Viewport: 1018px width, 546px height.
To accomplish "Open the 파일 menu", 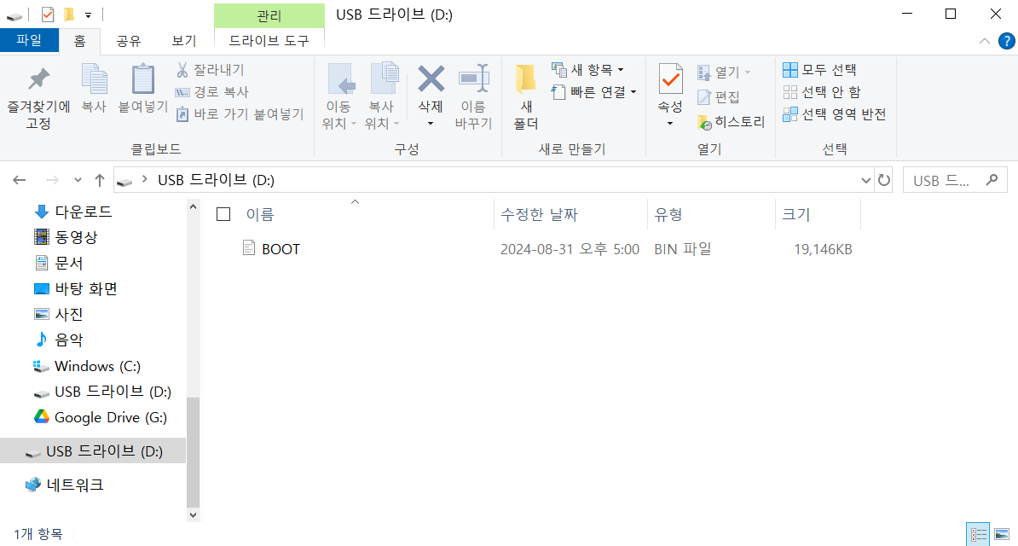I will (30, 40).
